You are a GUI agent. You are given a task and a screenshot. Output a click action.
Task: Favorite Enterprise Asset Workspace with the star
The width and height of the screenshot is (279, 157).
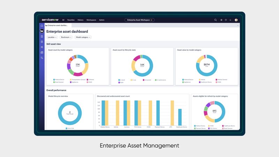tap(152, 20)
